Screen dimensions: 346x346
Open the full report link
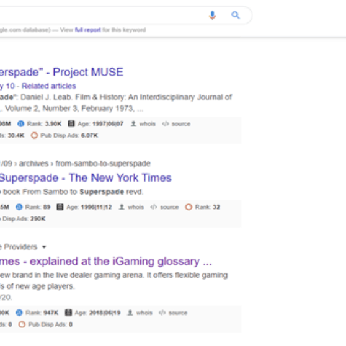click(88, 30)
